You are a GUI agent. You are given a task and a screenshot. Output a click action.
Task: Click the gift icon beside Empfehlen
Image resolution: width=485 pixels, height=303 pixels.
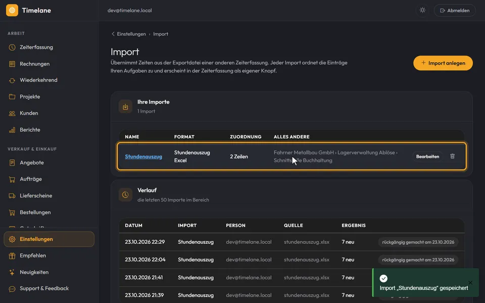tap(12, 256)
